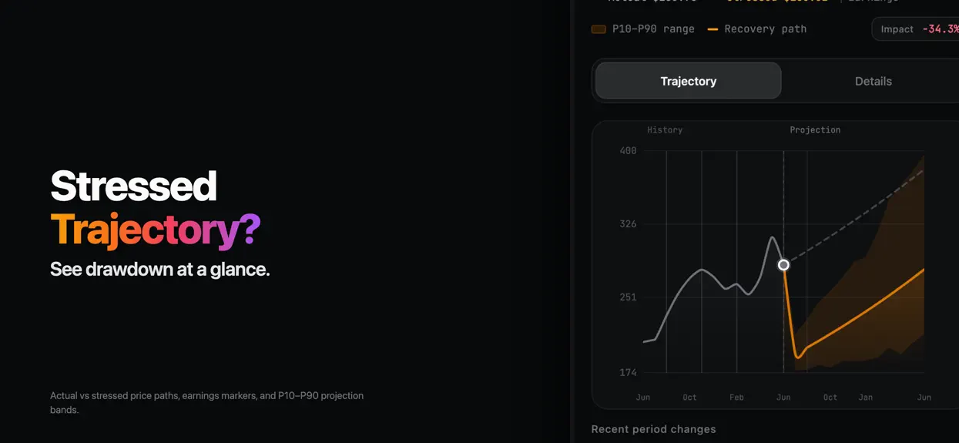Click the P10–P90 range legend label

[653, 29]
